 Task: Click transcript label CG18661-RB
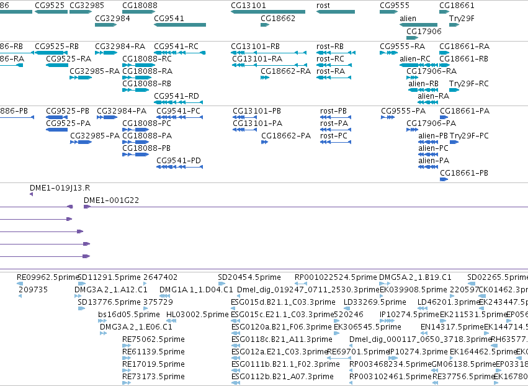pyautogui.click(x=463, y=58)
